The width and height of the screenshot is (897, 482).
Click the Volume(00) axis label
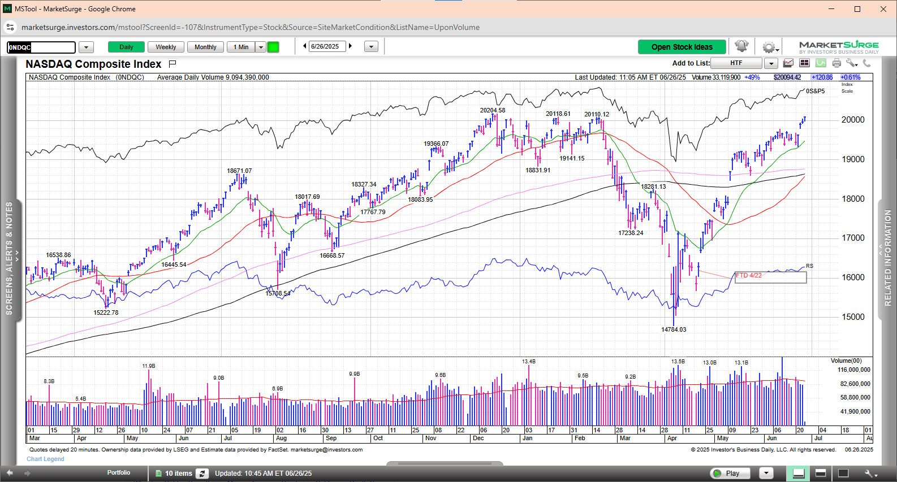tap(846, 361)
